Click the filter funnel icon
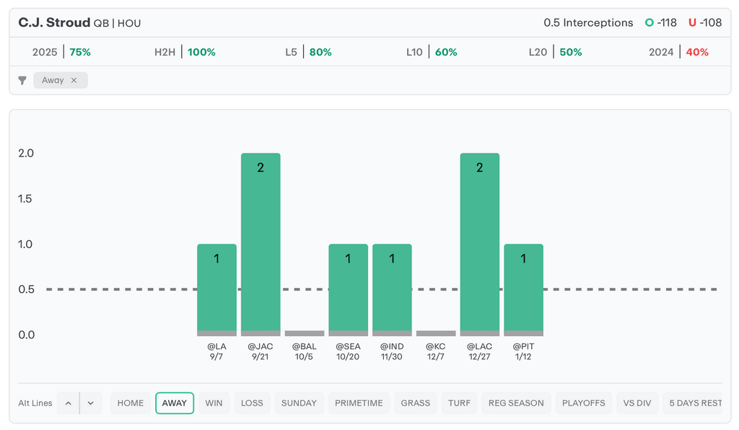Viewport: 739px width, 430px height. pos(22,80)
